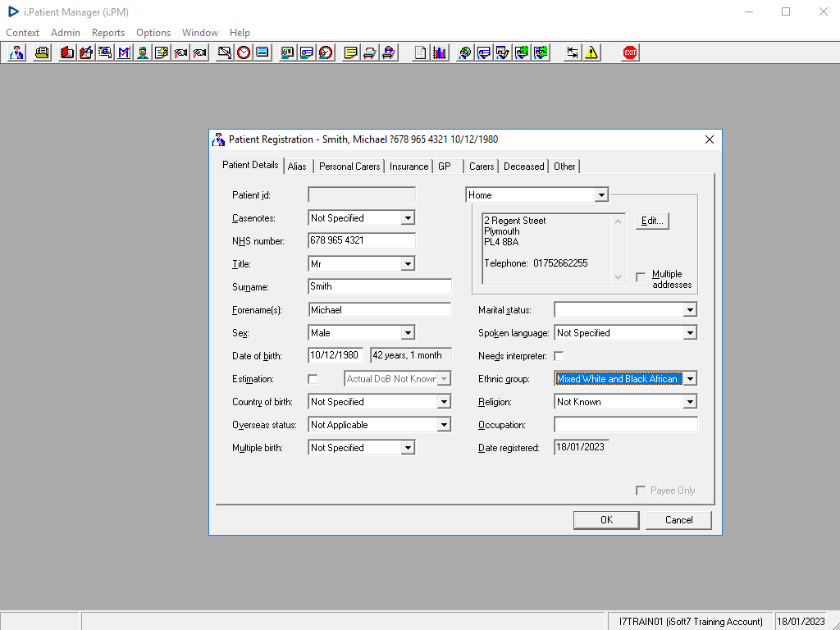Click the note with yellow sparkle icon
The width and height of the screenshot is (840, 630).
[x=162, y=52]
